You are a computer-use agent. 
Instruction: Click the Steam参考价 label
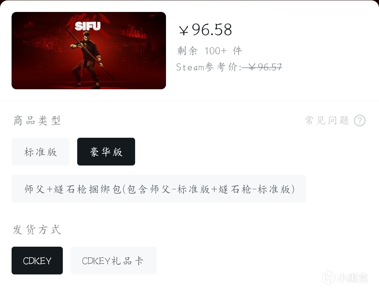pos(209,67)
